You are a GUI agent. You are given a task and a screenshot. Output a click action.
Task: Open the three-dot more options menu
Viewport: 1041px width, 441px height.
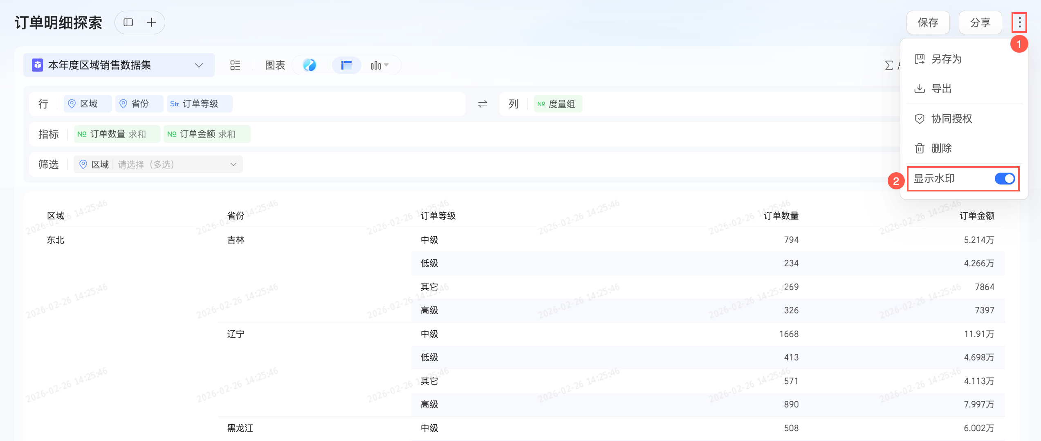pyautogui.click(x=1019, y=22)
